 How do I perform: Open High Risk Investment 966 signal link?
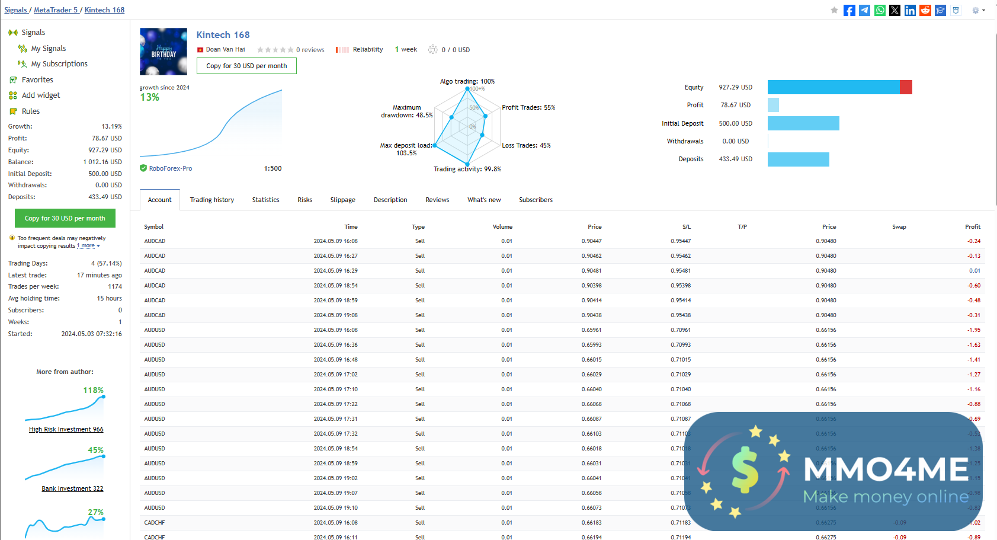tap(66, 429)
